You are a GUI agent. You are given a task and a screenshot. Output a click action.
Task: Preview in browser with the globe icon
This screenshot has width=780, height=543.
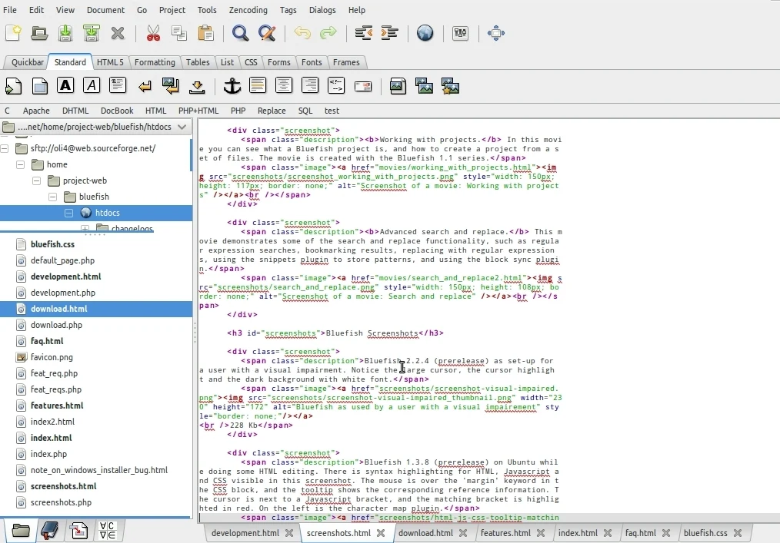click(x=425, y=33)
